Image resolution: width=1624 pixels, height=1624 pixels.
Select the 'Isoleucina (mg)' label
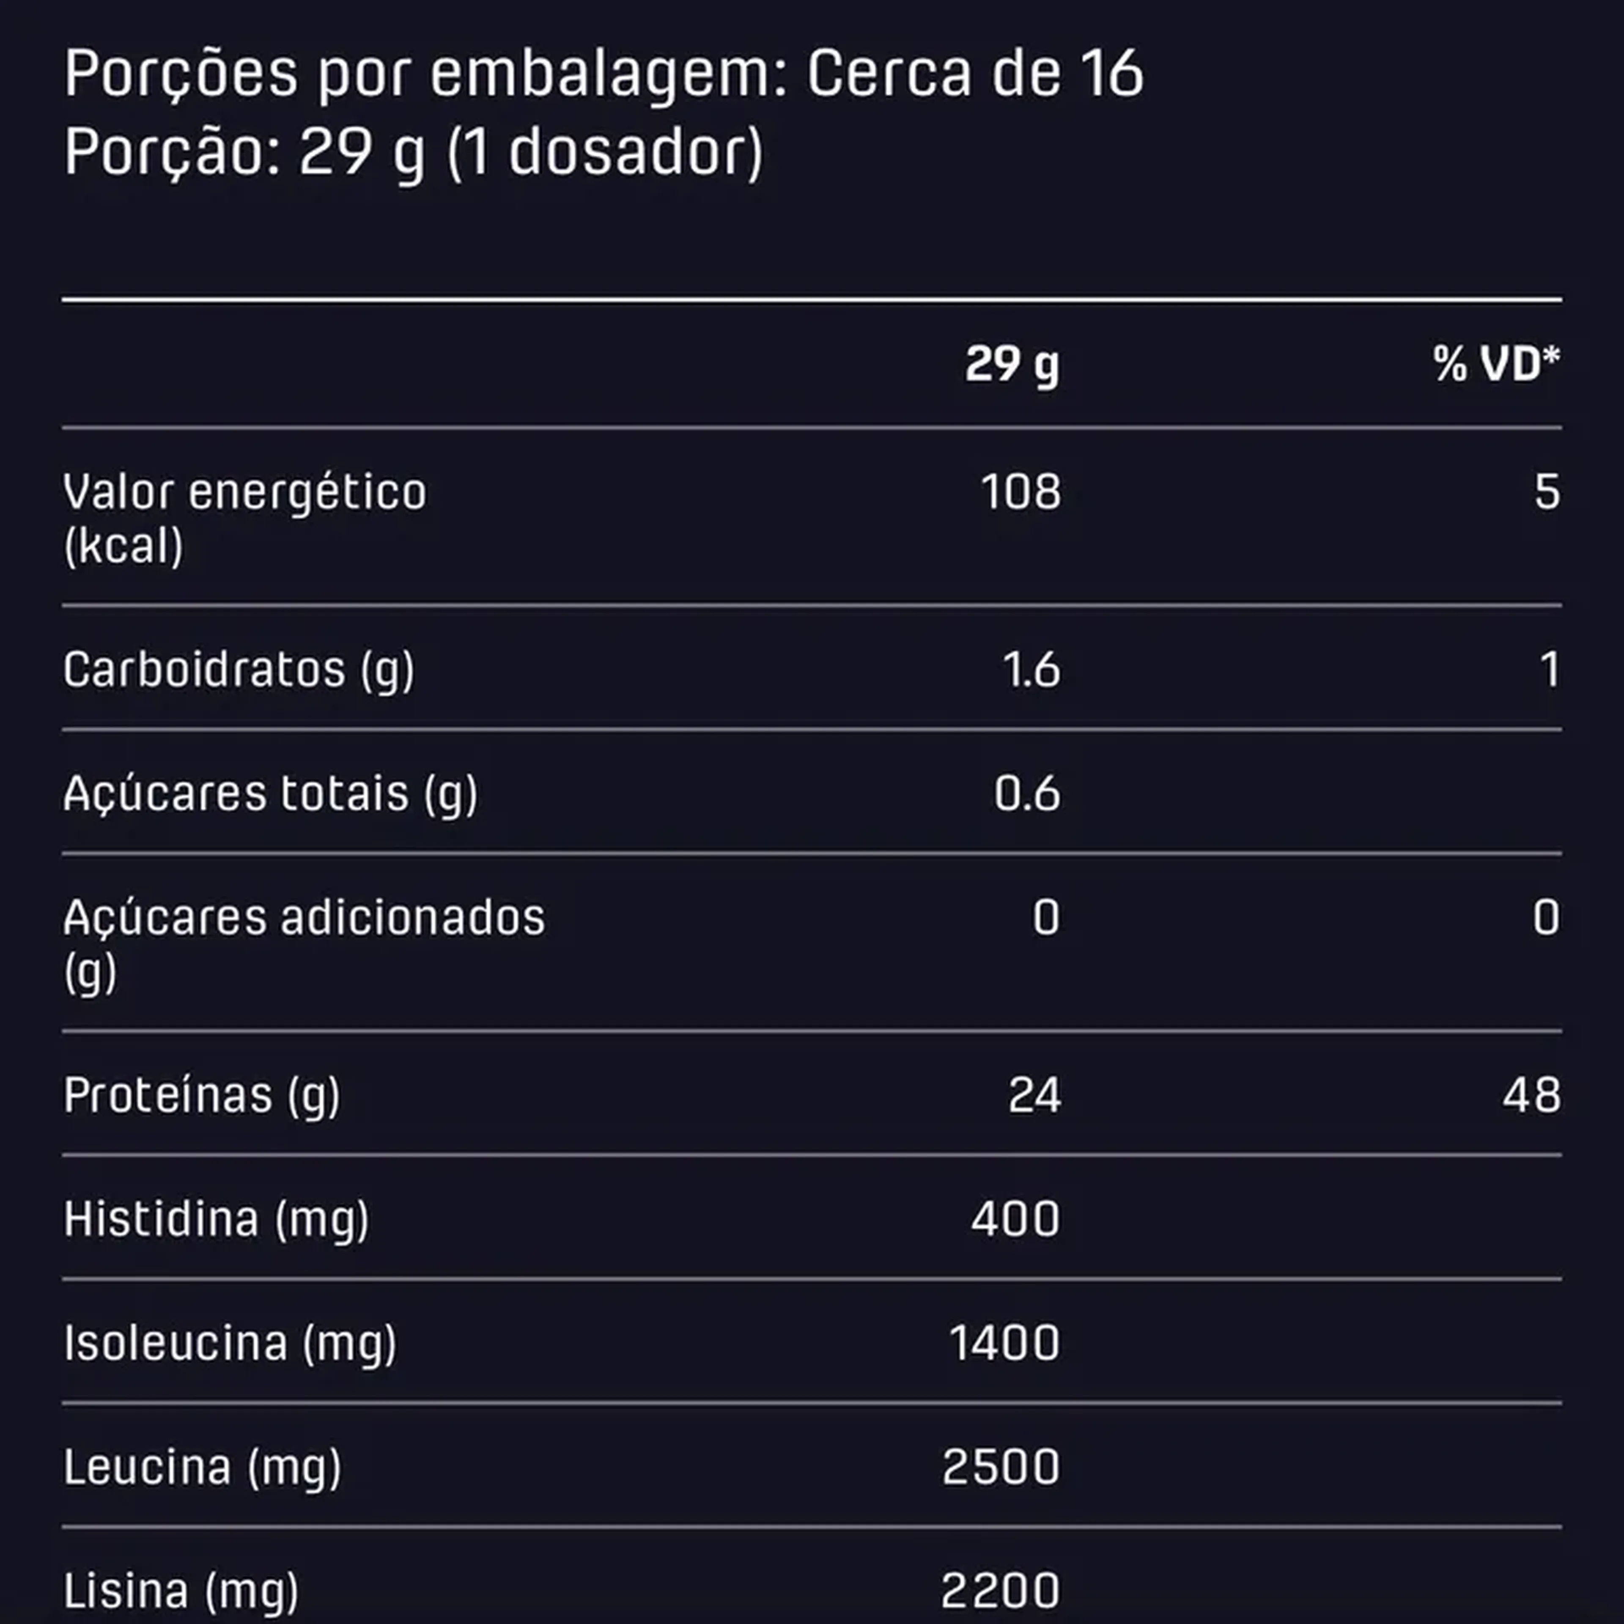(230, 1342)
